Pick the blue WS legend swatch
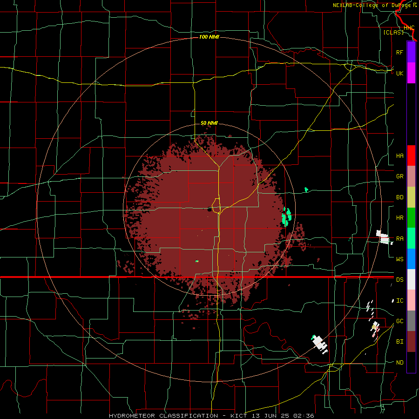Viewport: 419px width, 419px height. [411, 259]
